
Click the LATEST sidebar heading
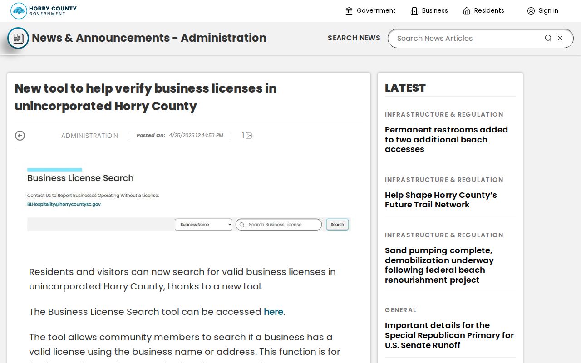pos(405,88)
